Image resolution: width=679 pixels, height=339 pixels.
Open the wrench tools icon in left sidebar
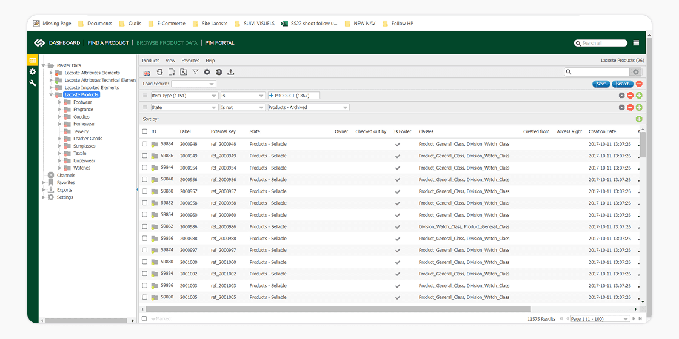pos(33,83)
